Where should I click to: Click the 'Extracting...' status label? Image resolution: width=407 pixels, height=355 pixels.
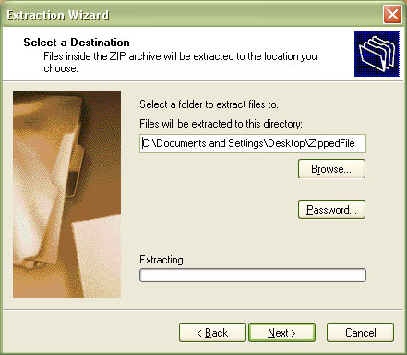[165, 260]
